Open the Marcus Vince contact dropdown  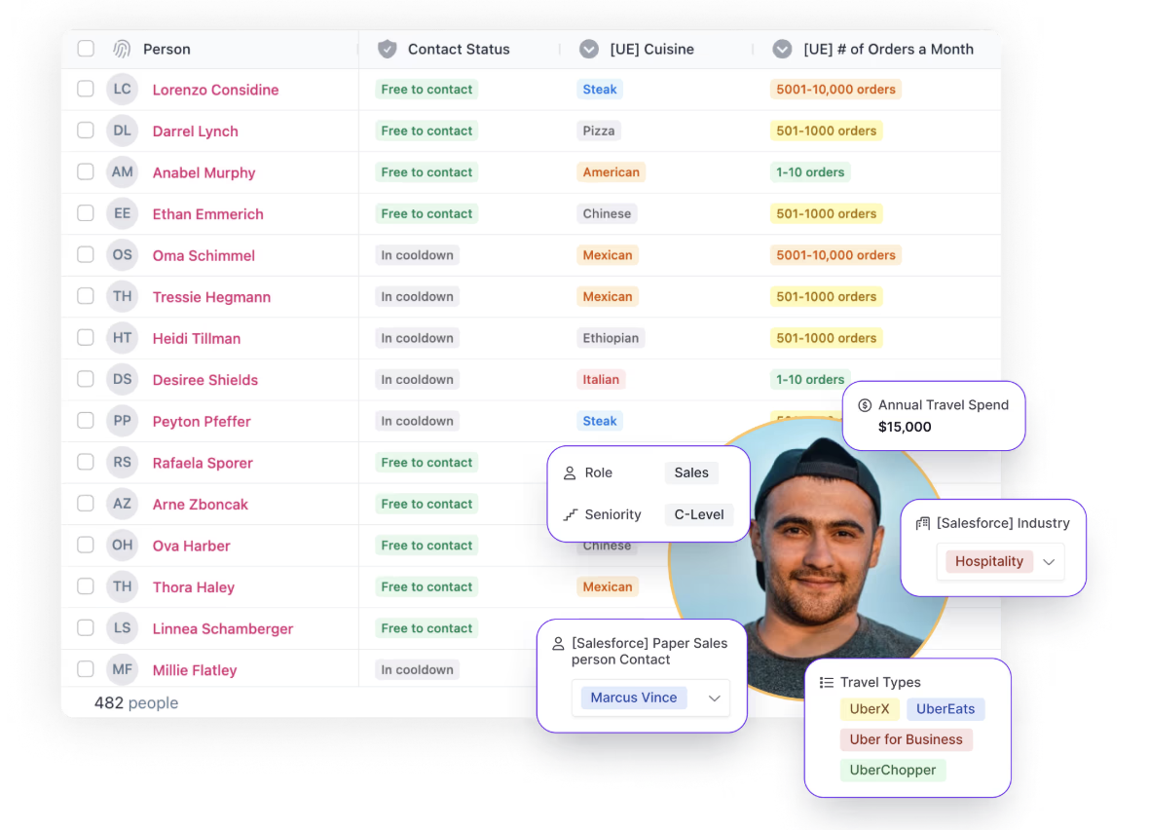click(712, 698)
